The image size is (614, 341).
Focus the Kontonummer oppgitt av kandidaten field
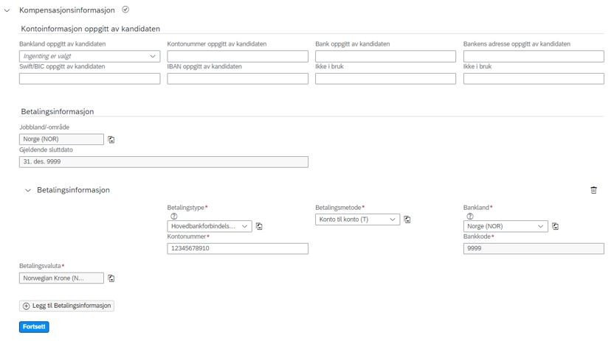pos(238,56)
